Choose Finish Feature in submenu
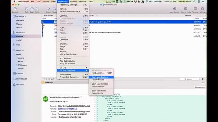Viewport: 218px width, 122px height. click(101, 80)
